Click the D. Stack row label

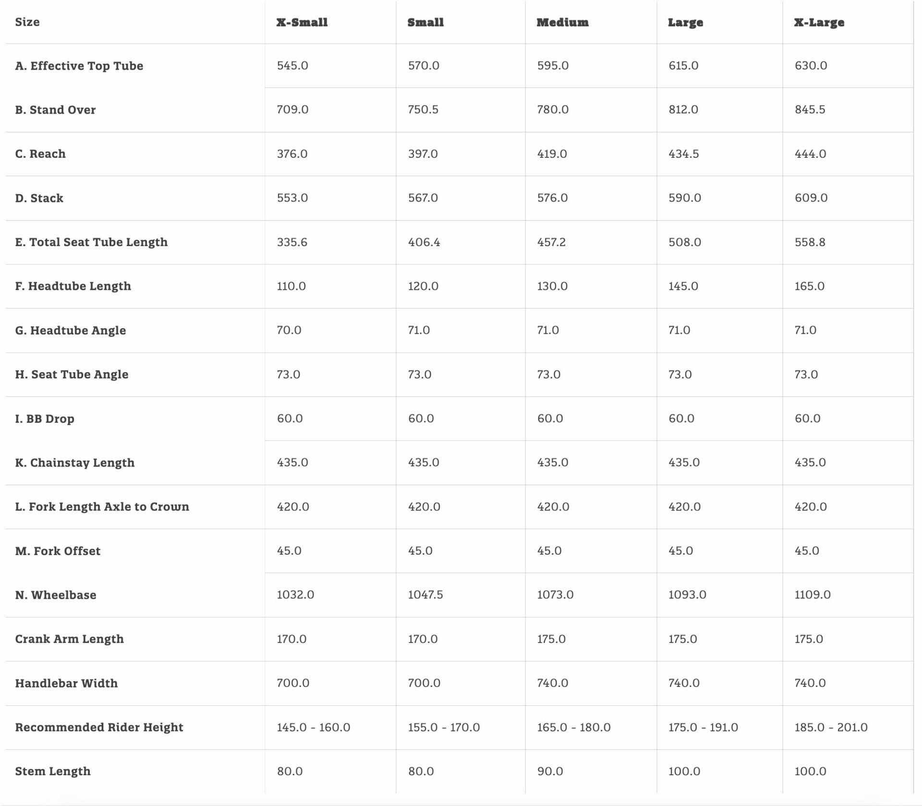(x=39, y=198)
